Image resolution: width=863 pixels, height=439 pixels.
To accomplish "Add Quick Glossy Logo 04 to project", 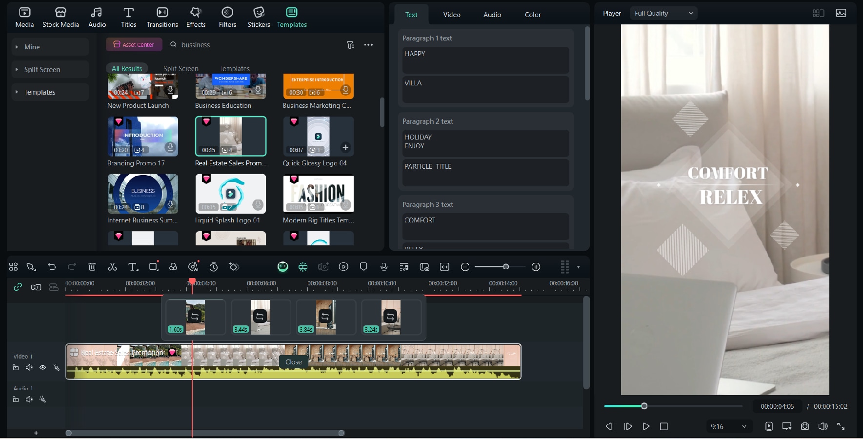I will coord(345,147).
